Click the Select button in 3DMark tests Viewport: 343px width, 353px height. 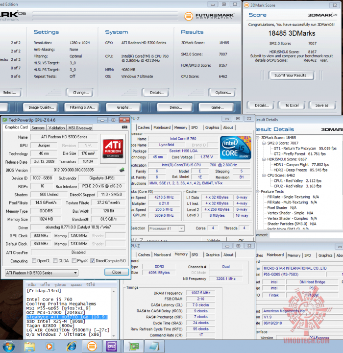(x=9, y=93)
